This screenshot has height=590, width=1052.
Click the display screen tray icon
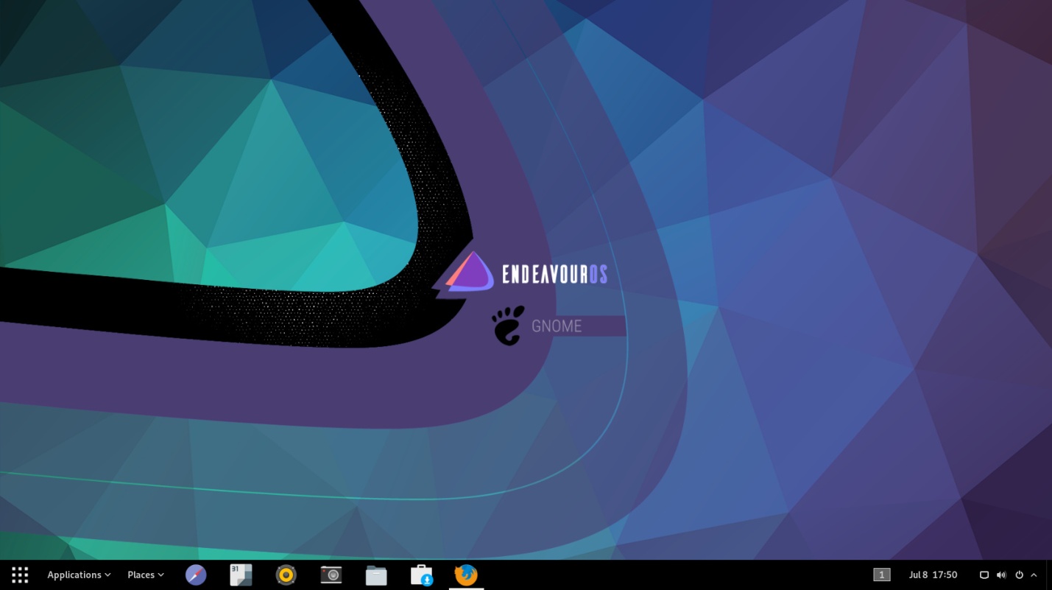pyautogui.click(x=984, y=575)
